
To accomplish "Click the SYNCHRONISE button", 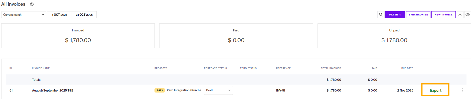I will [418, 15].
